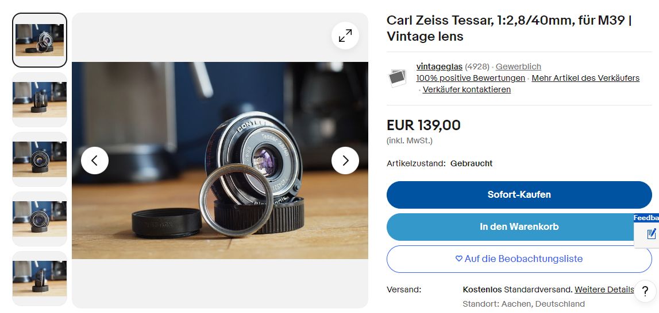Expand the product image to fullscreen
This screenshot has width=659, height=313.
pos(345,36)
